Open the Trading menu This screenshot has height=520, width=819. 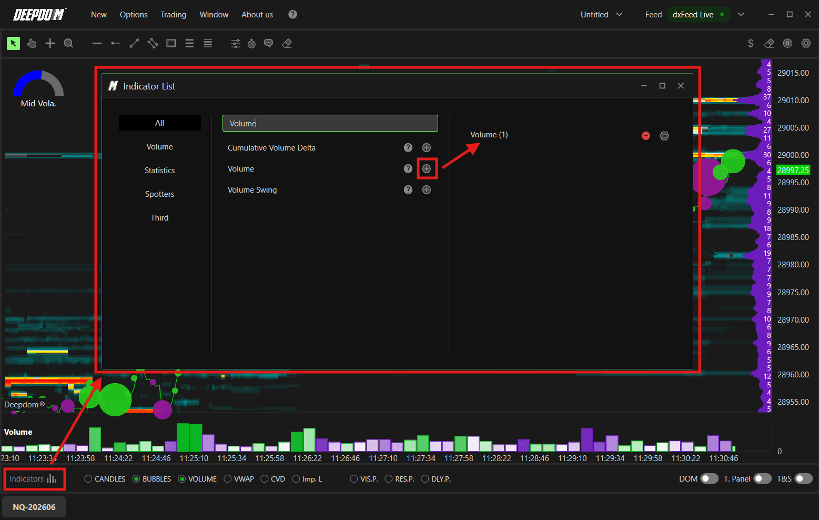174,15
